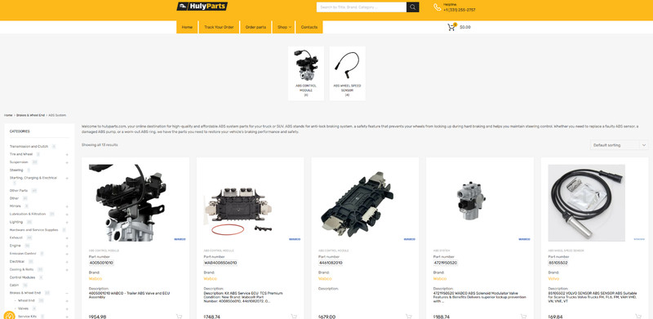Screen dimensions: 653x319
Task: Expand the Valves subcategory
Action: click(x=67, y=309)
